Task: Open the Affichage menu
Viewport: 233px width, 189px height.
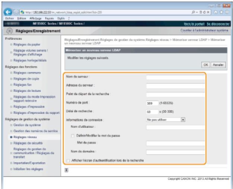Action: pos(35,19)
